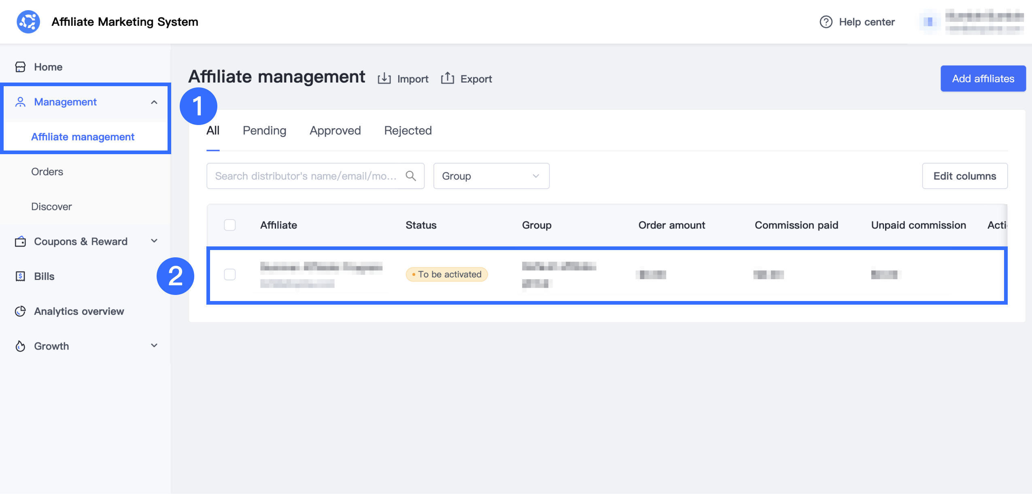
Task: Switch to the Approved tab
Action: [x=335, y=131]
